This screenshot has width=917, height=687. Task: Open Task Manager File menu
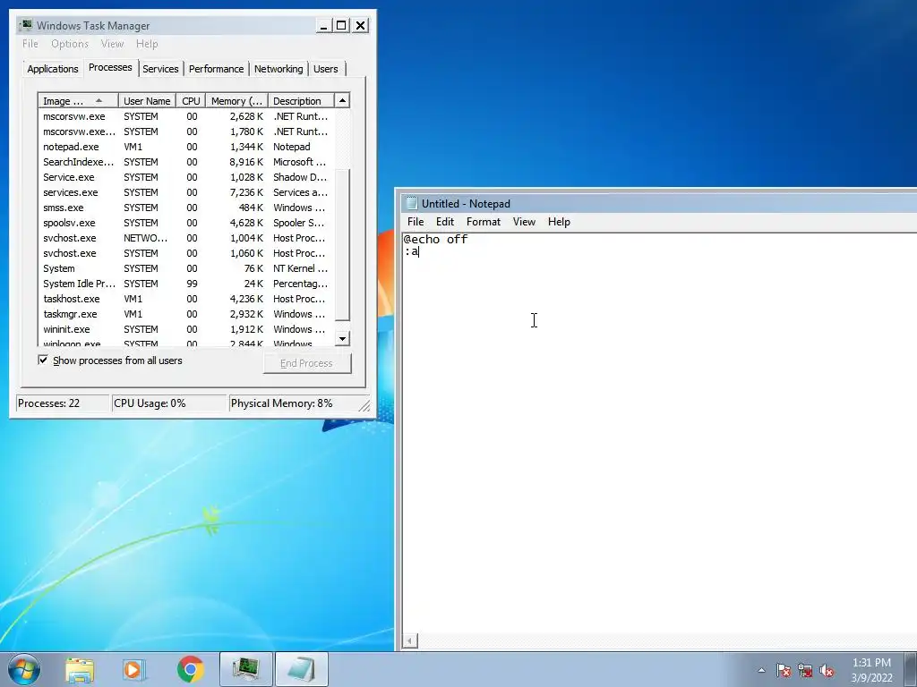point(30,44)
